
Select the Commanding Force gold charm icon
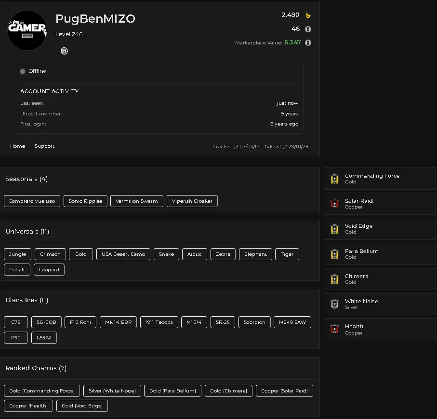click(335, 179)
